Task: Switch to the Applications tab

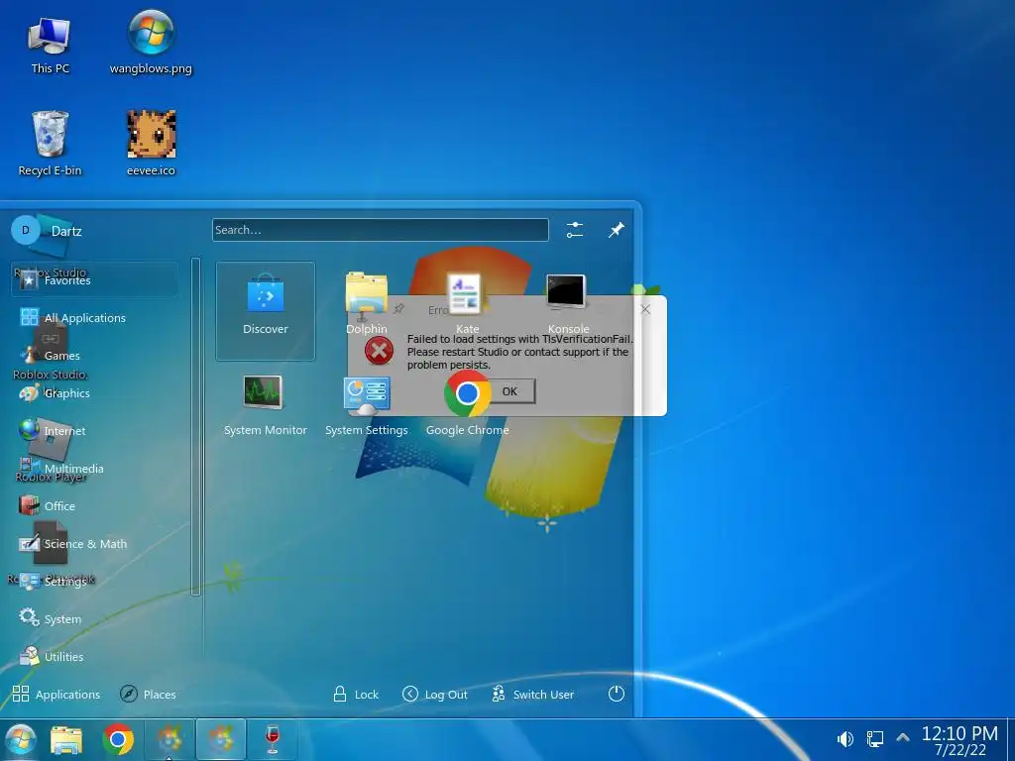Action: tap(56, 695)
